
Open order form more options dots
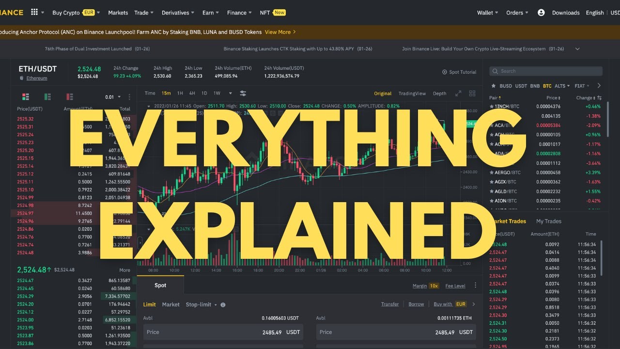coord(476,286)
